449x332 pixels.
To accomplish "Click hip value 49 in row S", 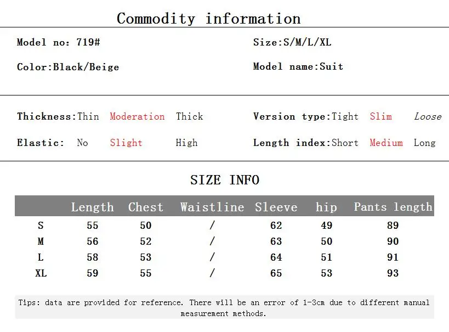I will pyautogui.click(x=326, y=226).
